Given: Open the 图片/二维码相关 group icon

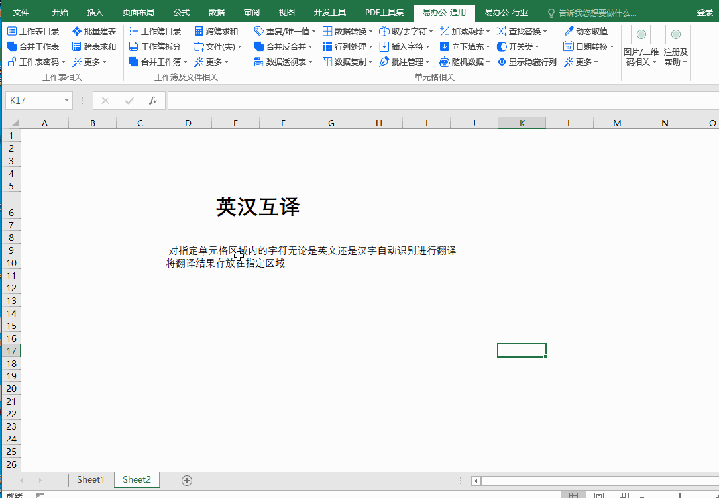Looking at the screenshot, I should 641,34.
